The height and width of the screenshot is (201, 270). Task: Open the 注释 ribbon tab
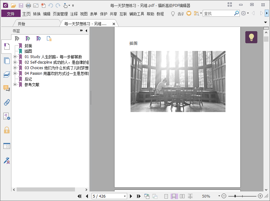pyautogui.click(x=74, y=14)
